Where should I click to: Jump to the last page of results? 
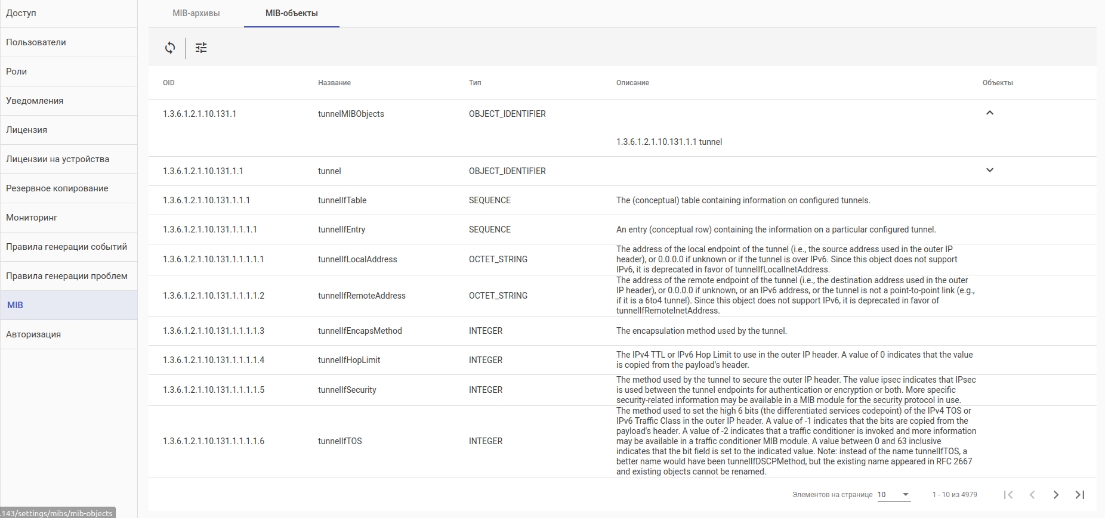coord(1080,495)
